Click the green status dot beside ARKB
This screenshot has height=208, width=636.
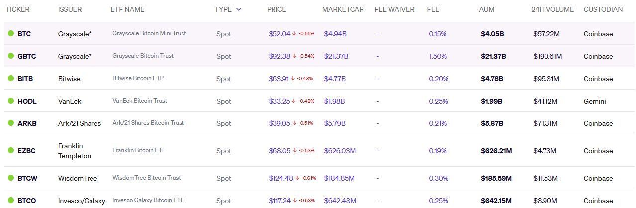pos(11,123)
